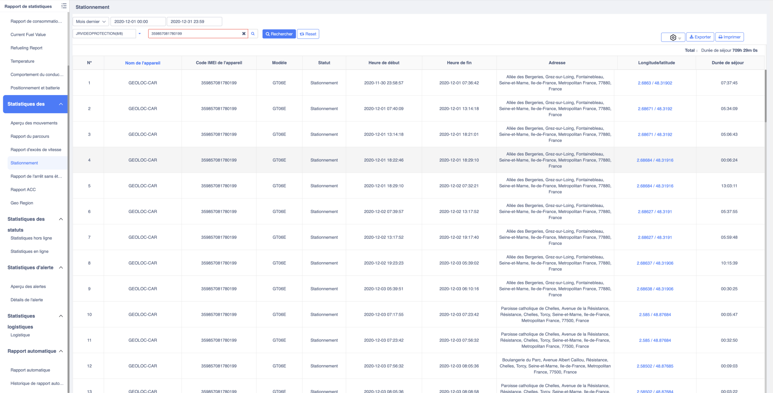The height and width of the screenshot is (393, 773).
Task: Reset the search filters
Action: (x=308, y=34)
